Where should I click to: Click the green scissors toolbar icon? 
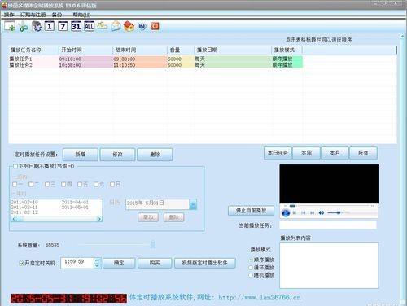(24, 27)
